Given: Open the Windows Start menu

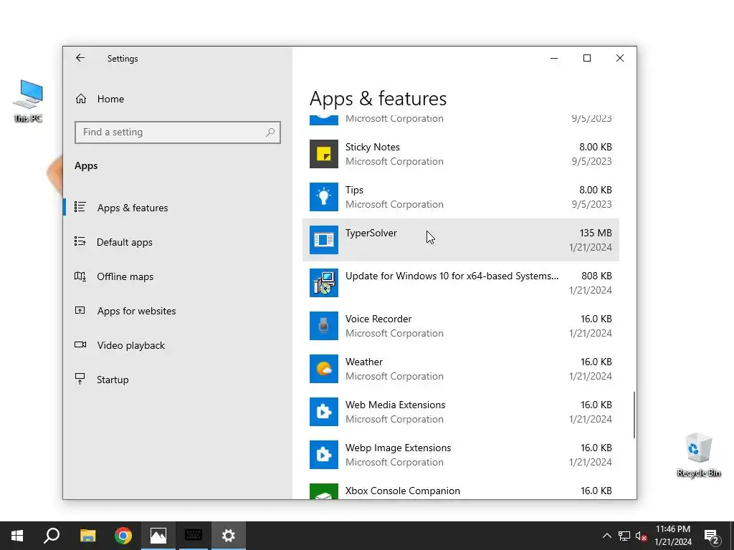Looking at the screenshot, I should [17, 536].
